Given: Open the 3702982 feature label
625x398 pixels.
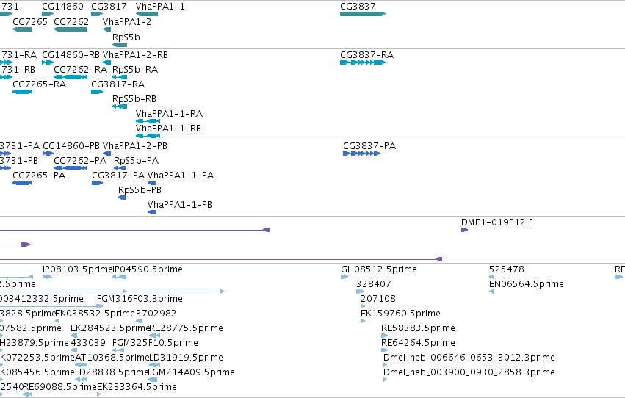Looking at the screenshot, I should 156,314.
